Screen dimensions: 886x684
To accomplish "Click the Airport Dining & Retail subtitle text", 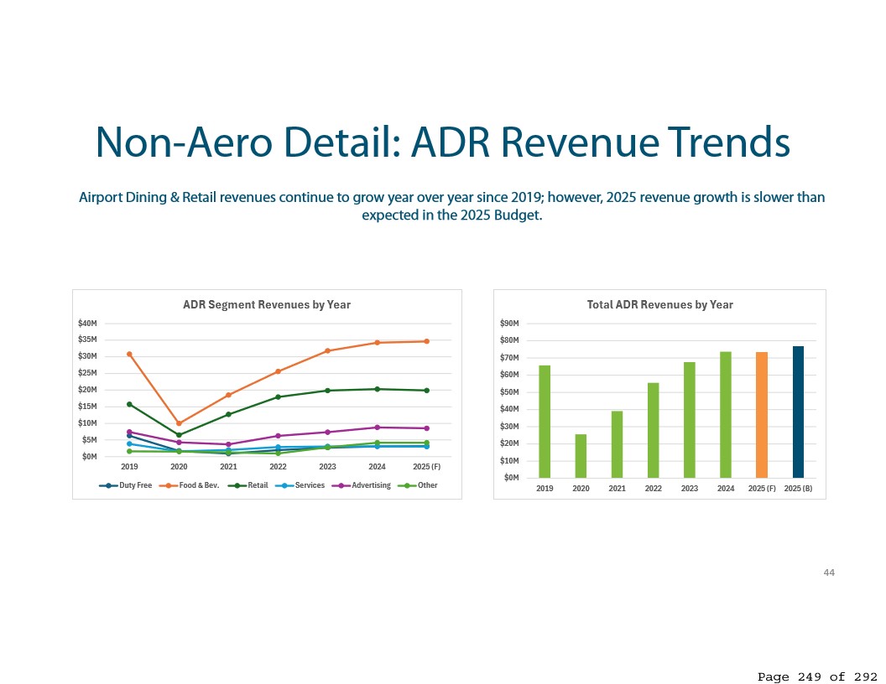I will pos(451,206).
